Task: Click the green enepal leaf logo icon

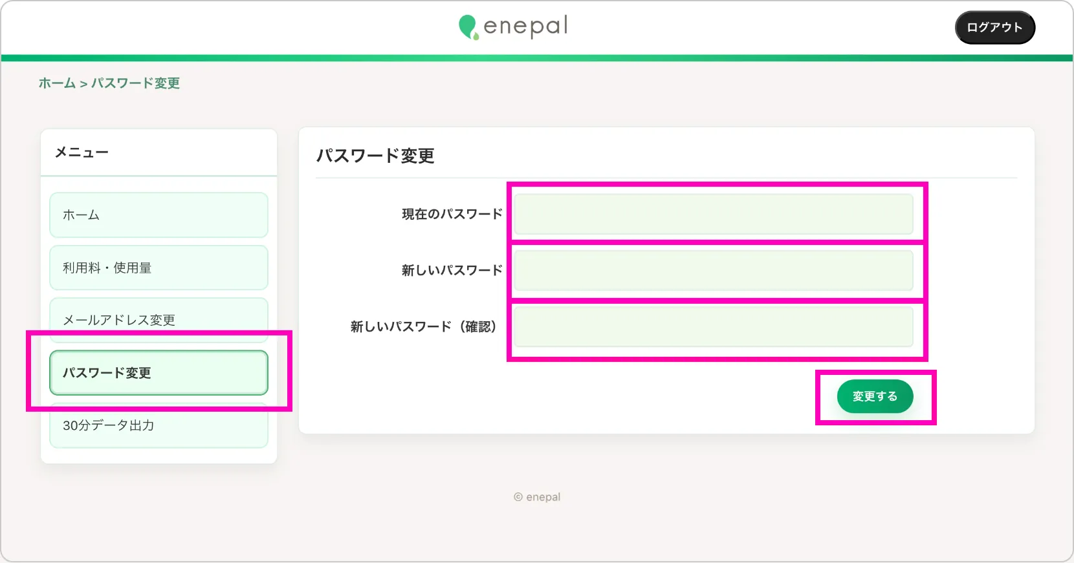Action: [468, 27]
